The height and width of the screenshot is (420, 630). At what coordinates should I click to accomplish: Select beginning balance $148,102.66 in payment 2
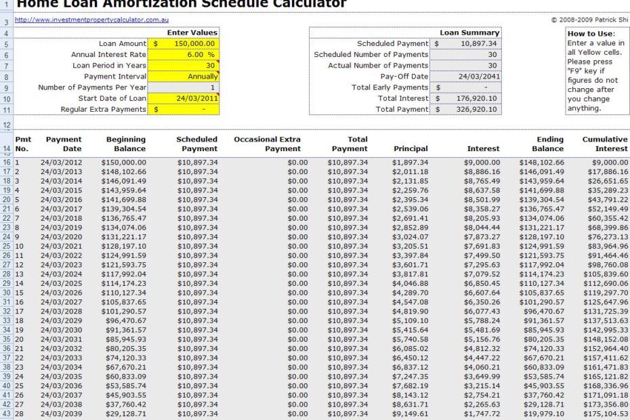point(124,171)
